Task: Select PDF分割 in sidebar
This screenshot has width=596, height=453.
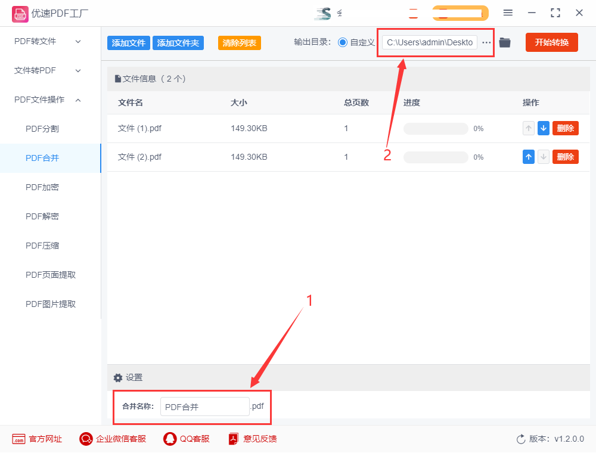Action: (x=42, y=129)
